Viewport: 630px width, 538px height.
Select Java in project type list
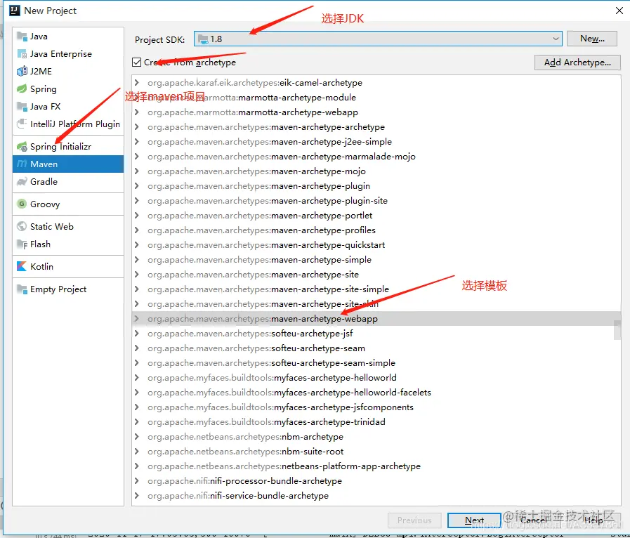[68, 37]
